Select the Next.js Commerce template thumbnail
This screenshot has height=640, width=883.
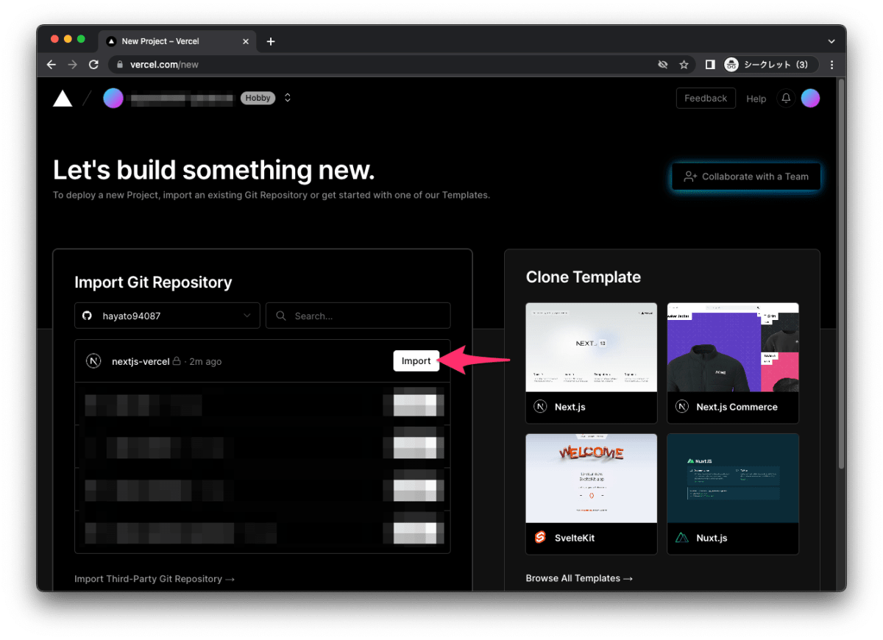[733, 347]
